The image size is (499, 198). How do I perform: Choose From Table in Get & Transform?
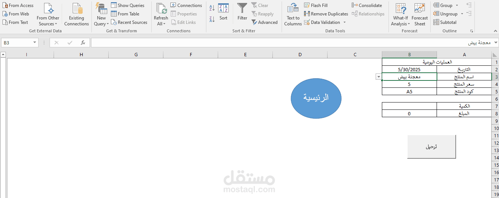(125, 14)
